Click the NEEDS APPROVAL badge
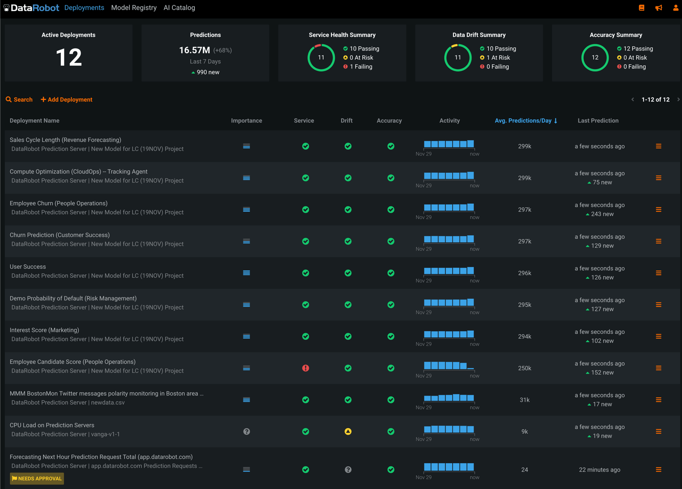The image size is (682, 489). pos(37,478)
